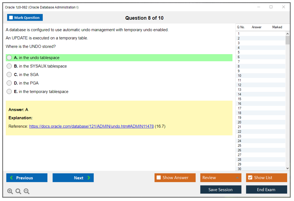294x201 pixels.
Task: Disable the Show List checkbox
Action: tap(250, 177)
